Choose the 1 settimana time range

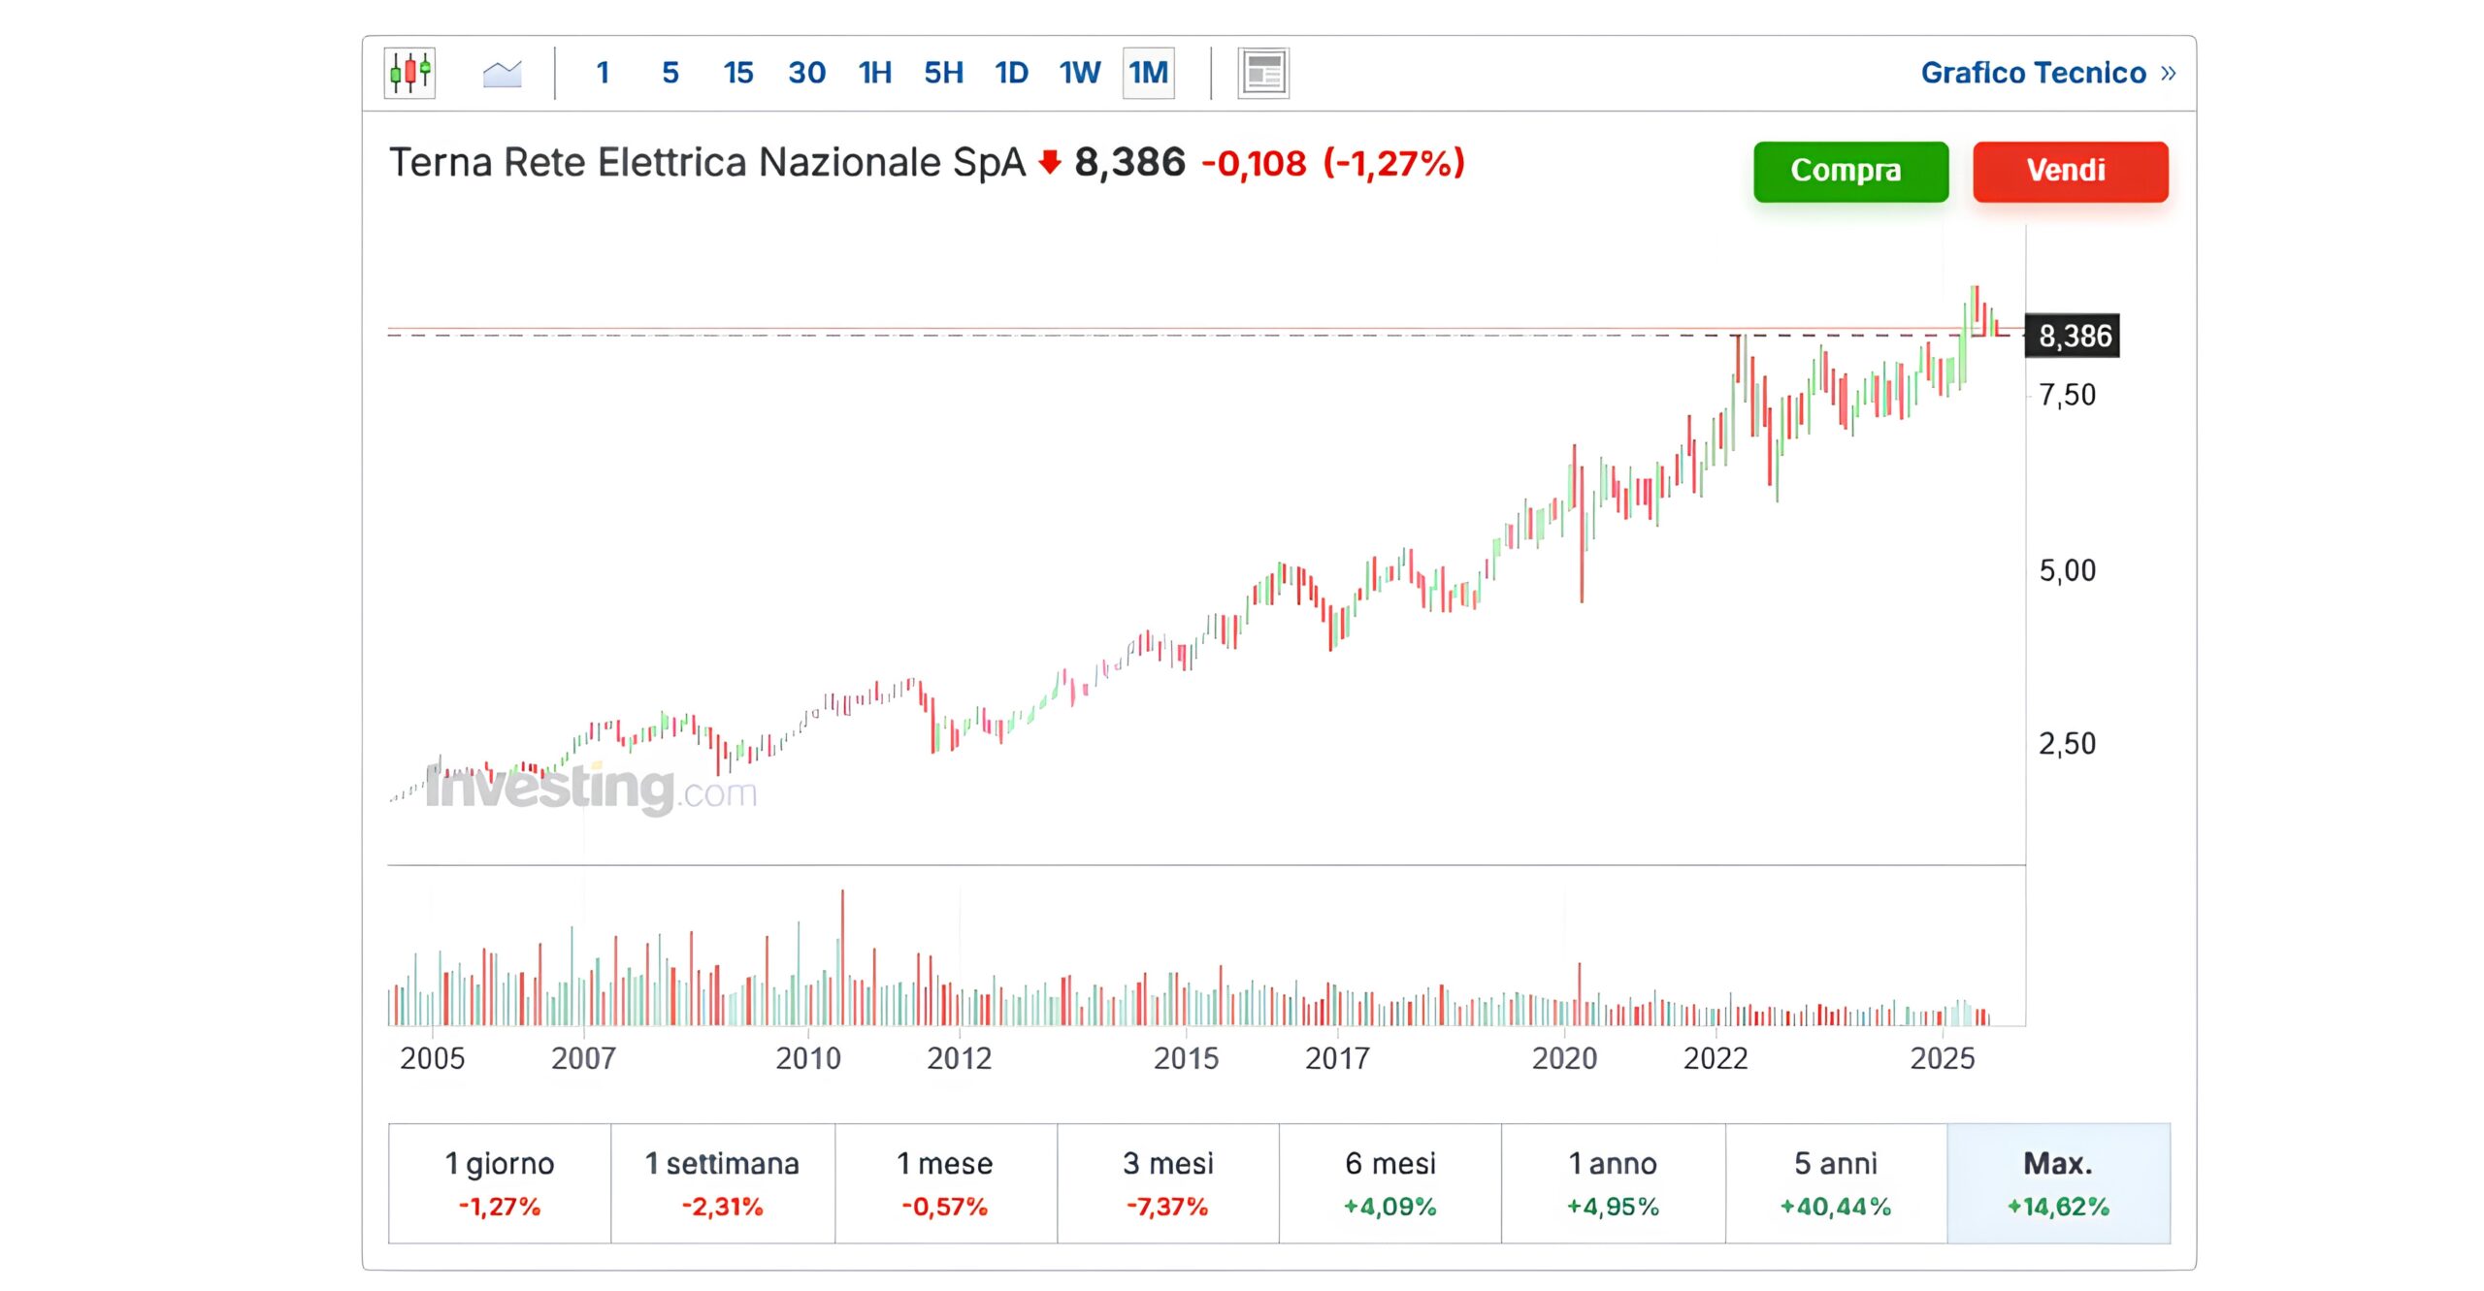pyautogui.click(x=722, y=1182)
